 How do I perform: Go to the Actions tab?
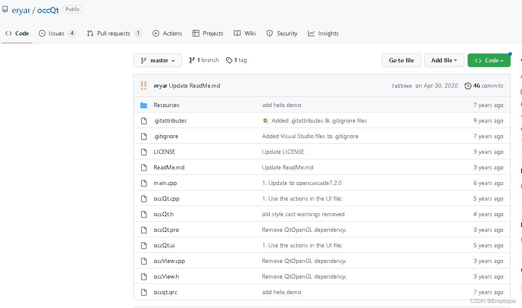(x=167, y=33)
